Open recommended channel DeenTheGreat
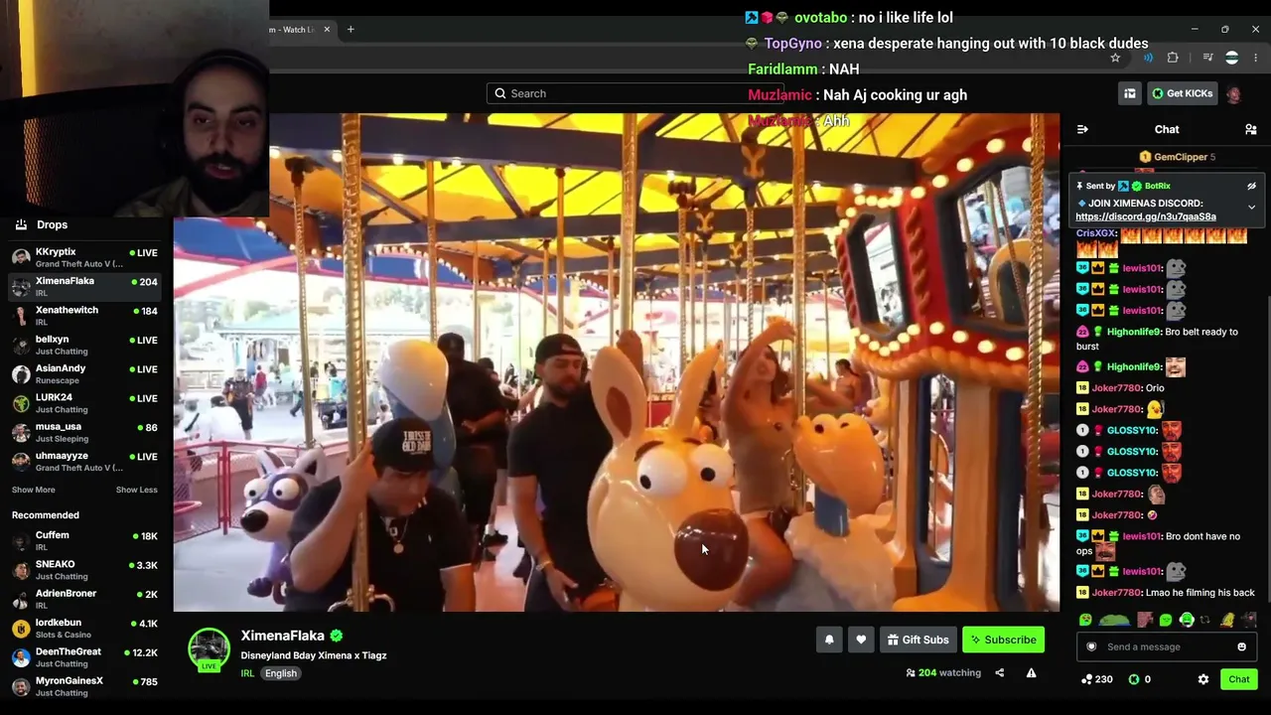Screen dimensions: 1271x715 click(84, 656)
